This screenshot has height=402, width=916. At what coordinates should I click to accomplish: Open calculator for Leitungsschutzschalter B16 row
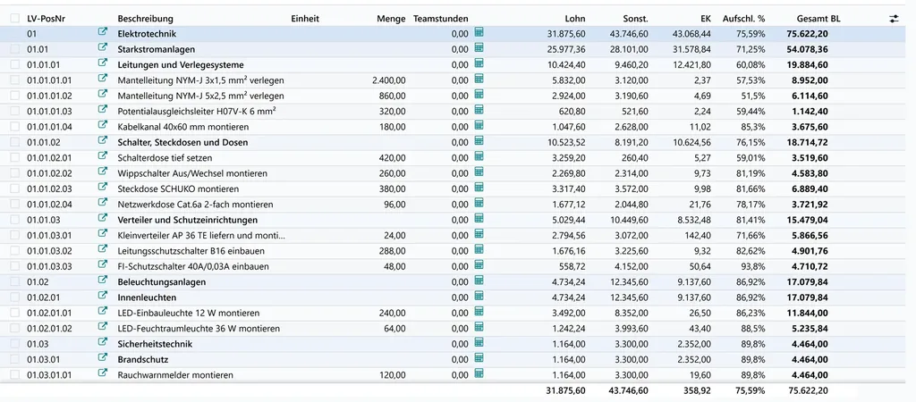[x=479, y=250]
